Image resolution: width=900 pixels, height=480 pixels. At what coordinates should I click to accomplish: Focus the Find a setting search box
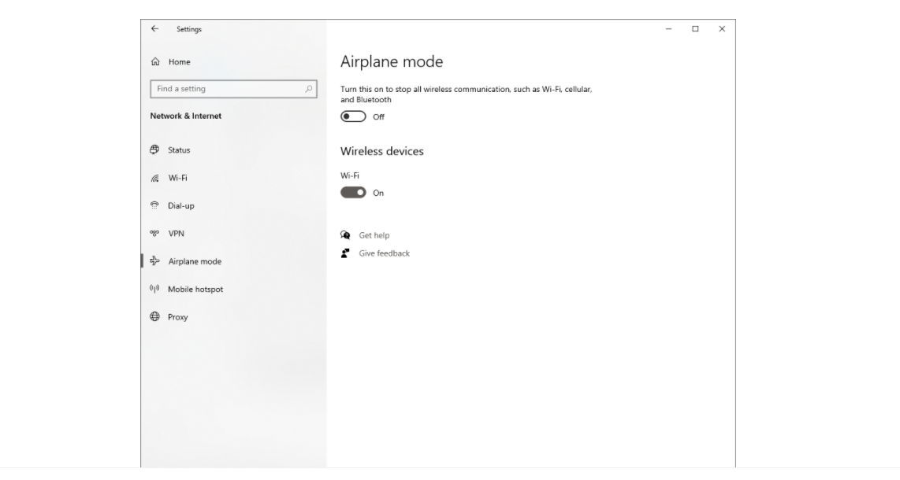click(x=227, y=89)
